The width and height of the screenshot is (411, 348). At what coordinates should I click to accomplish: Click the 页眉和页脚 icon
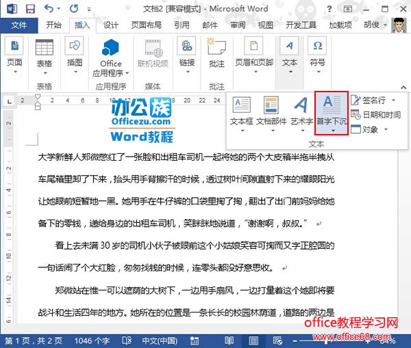(x=253, y=46)
